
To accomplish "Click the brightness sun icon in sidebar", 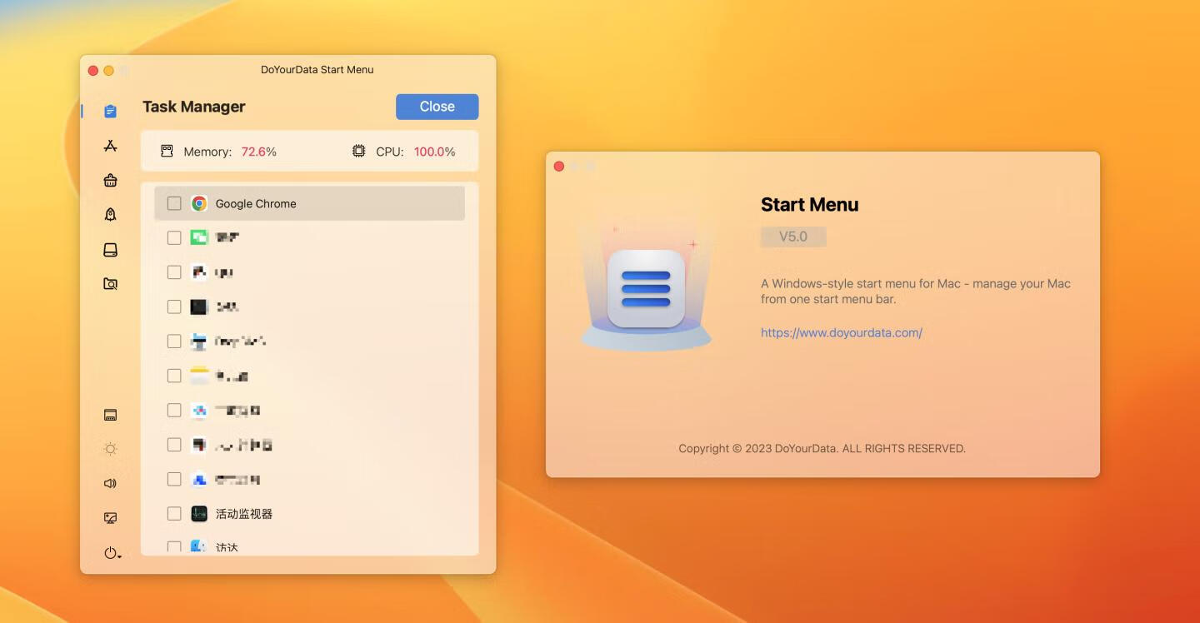I will tap(110, 449).
